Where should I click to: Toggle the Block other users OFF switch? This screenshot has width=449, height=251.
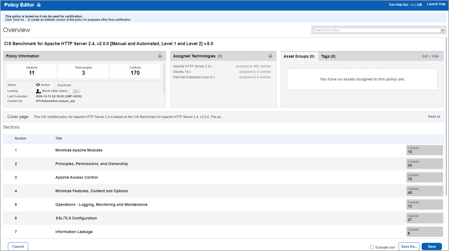pos(75,91)
